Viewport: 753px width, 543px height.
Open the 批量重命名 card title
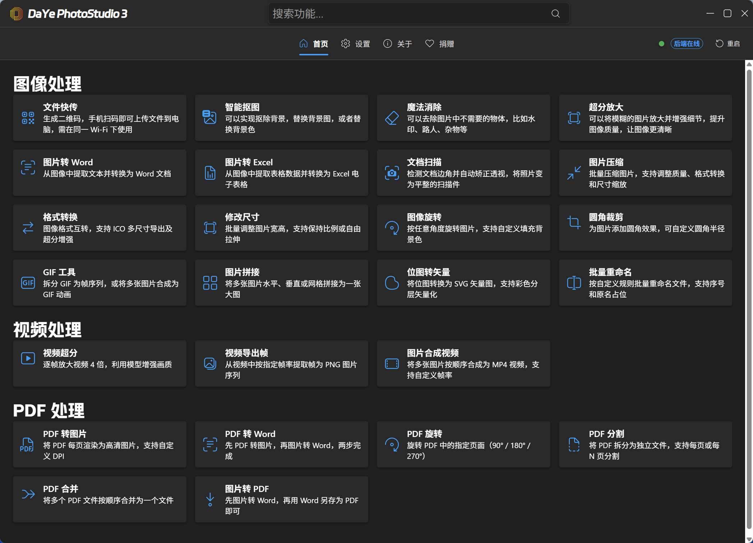[610, 272]
